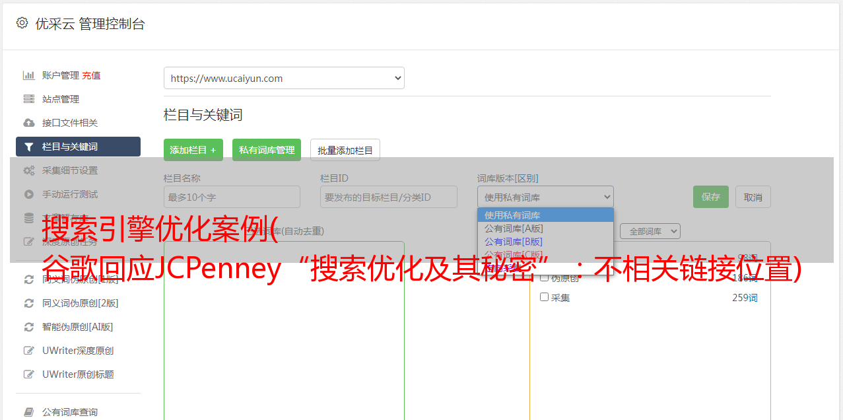
Task: Open the https://www.ucaiyun.com site dropdown
Action: (284, 78)
